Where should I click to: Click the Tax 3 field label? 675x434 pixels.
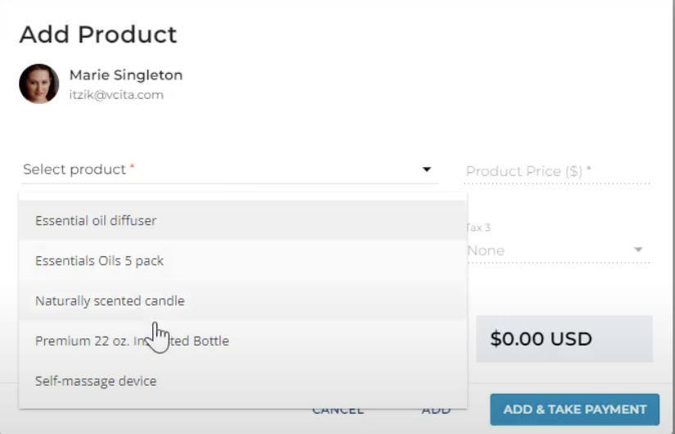pyautogui.click(x=478, y=228)
